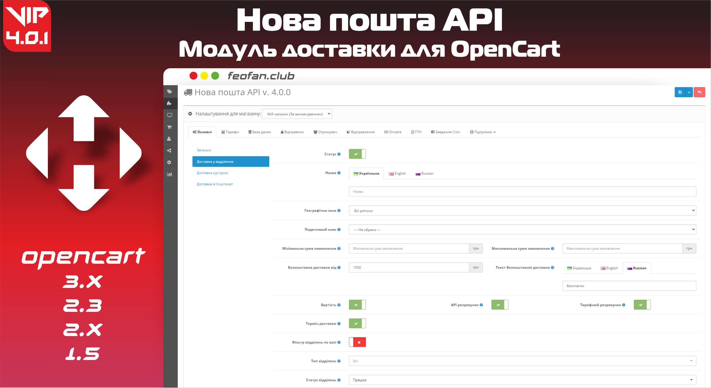Click the Безкоштовна доставка від field

pos(409,267)
